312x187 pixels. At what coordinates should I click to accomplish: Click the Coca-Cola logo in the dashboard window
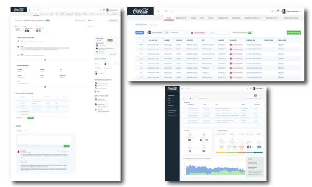[172, 89]
